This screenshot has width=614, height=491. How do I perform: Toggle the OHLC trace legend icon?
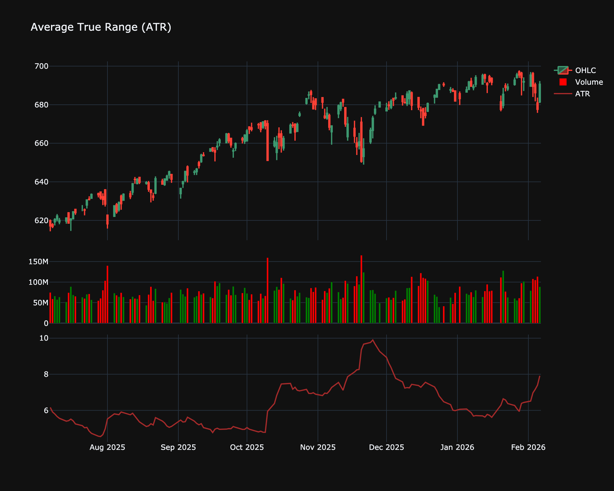[x=563, y=70]
